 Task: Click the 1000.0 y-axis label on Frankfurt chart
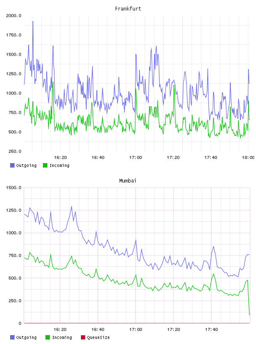coord(13,93)
